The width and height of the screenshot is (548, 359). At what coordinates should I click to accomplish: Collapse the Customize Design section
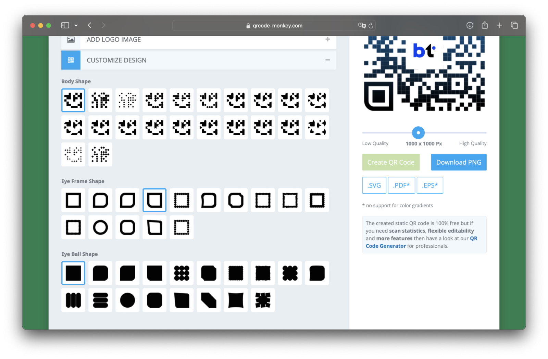(x=327, y=60)
